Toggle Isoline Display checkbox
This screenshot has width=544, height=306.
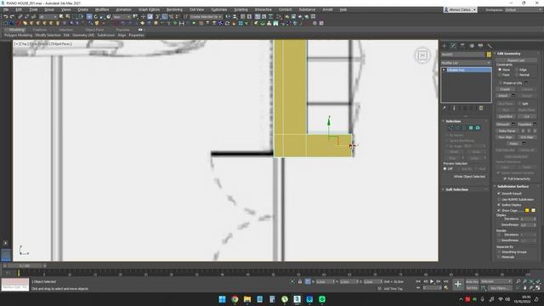(499, 205)
